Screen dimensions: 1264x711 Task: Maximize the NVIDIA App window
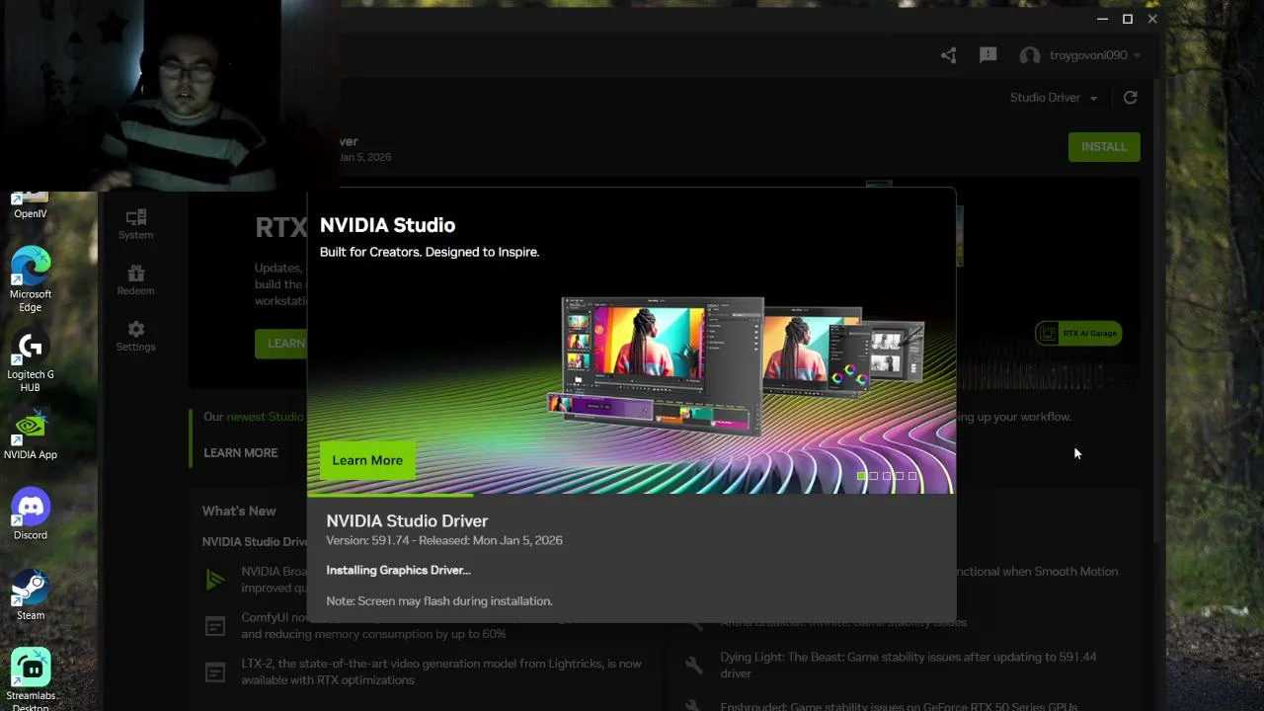pos(1128,19)
